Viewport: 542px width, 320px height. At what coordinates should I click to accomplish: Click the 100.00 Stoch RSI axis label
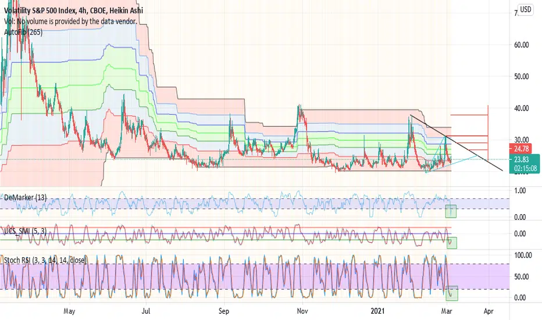coord(523,255)
